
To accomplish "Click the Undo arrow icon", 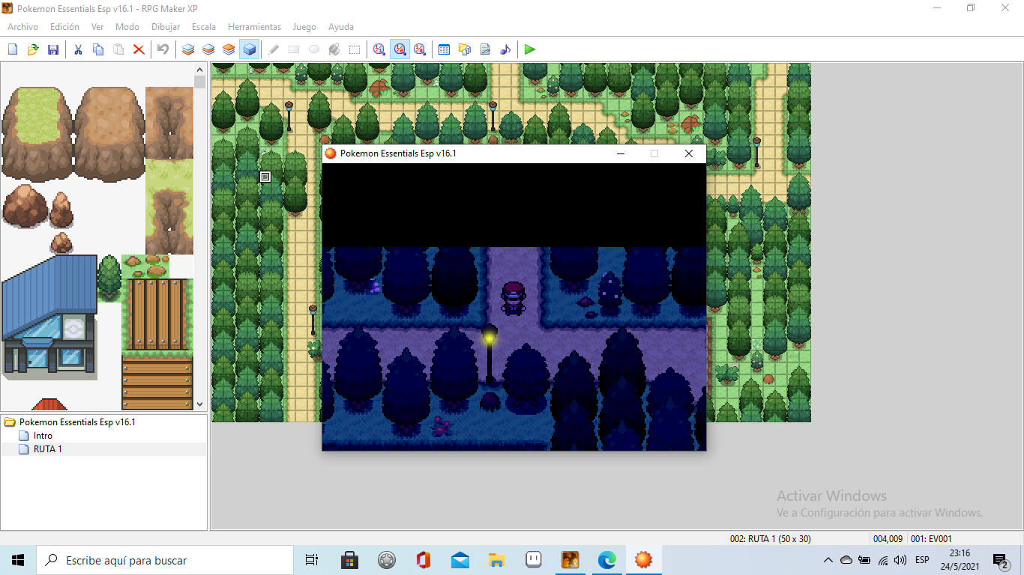I will pos(163,49).
